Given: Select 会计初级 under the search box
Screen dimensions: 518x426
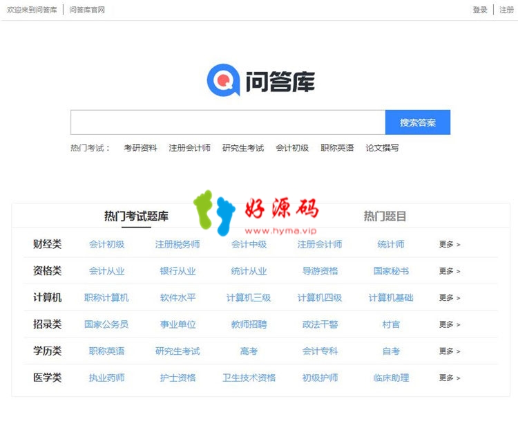Looking at the screenshot, I should pyautogui.click(x=292, y=148).
